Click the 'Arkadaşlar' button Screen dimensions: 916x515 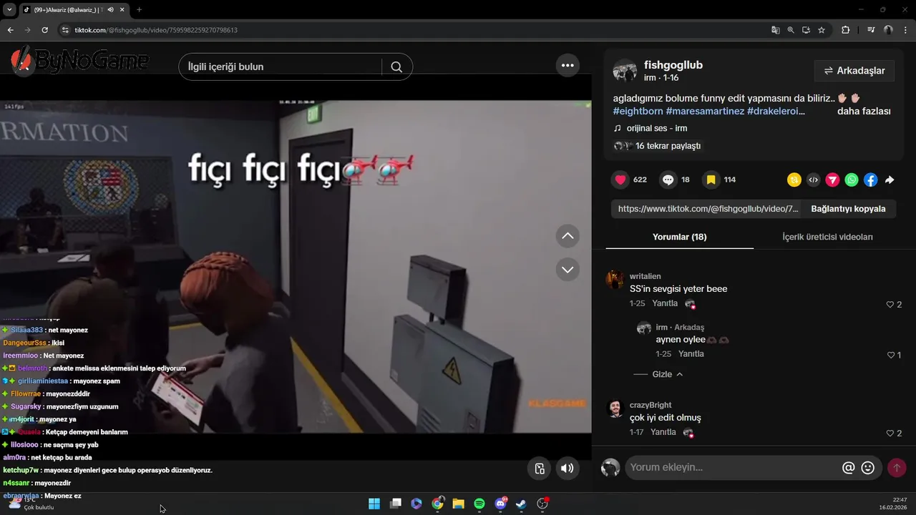click(854, 71)
